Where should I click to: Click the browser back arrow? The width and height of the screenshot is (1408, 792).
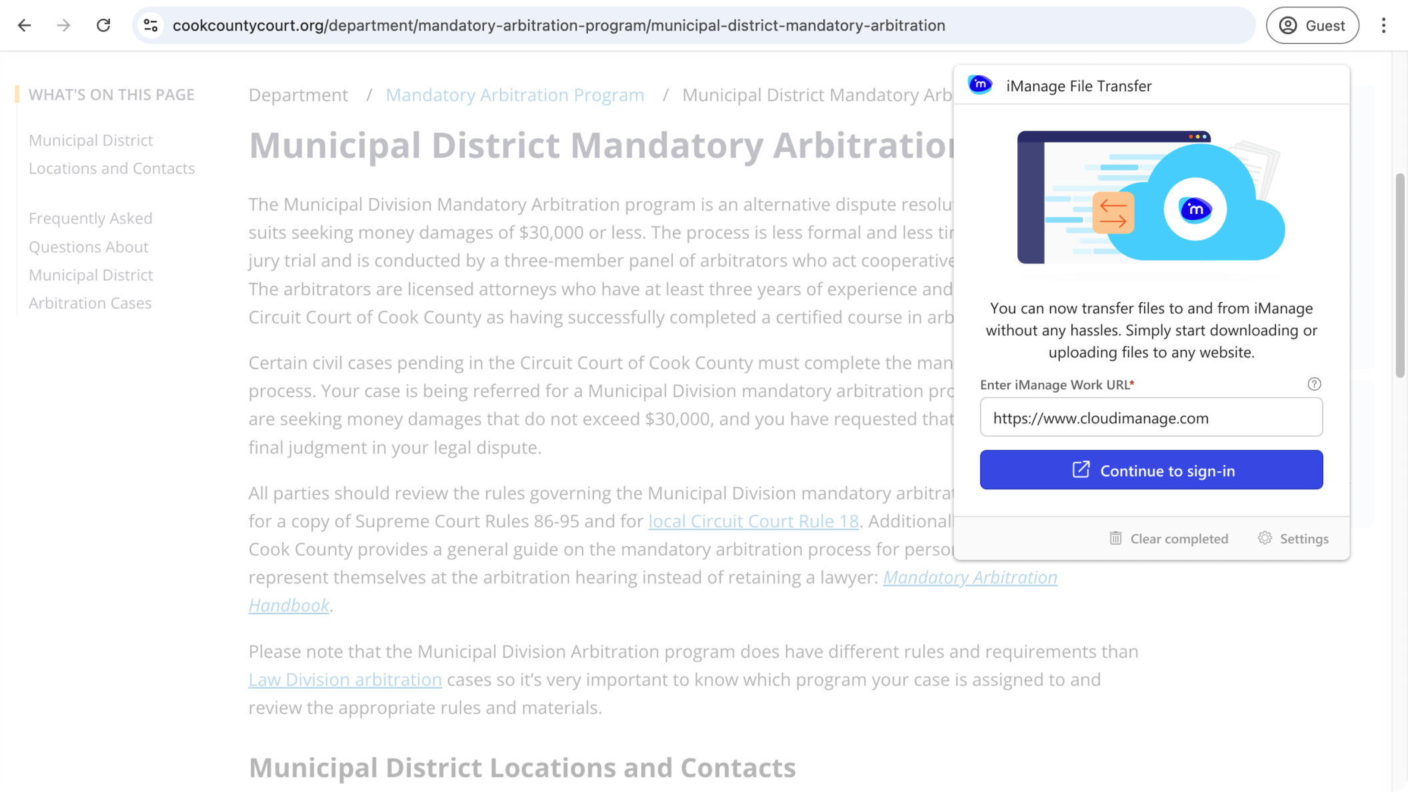point(25,25)
